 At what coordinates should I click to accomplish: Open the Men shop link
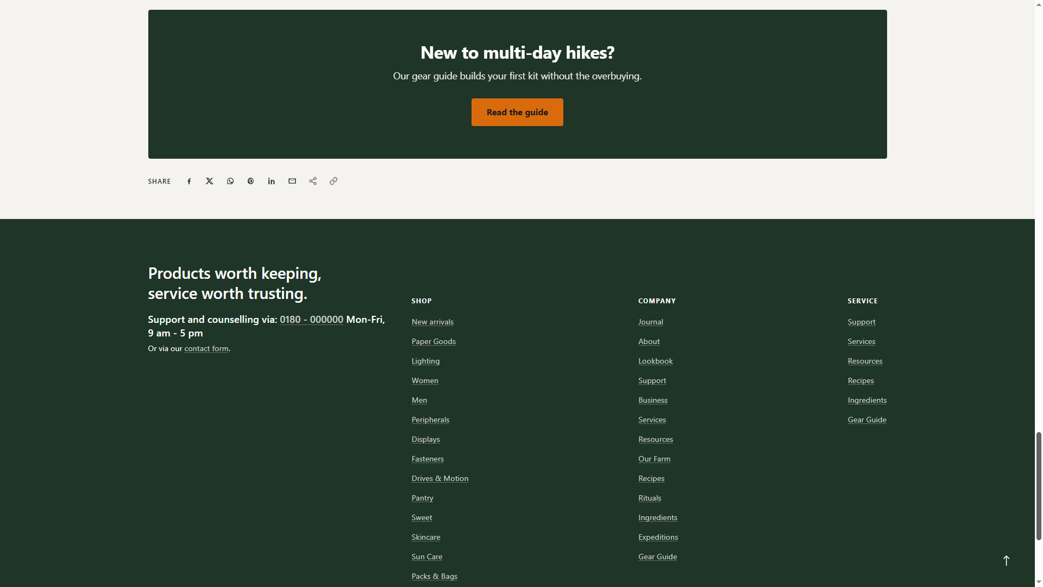tap(419, 401)
